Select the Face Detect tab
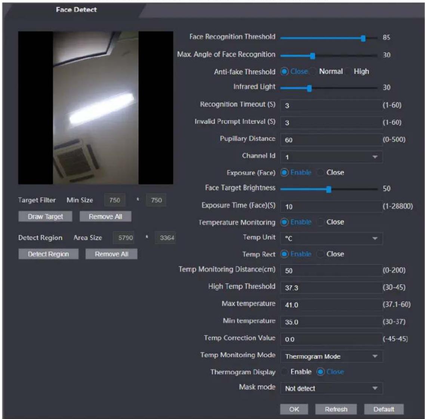The image size is (425, 419). tap(76, 10)
